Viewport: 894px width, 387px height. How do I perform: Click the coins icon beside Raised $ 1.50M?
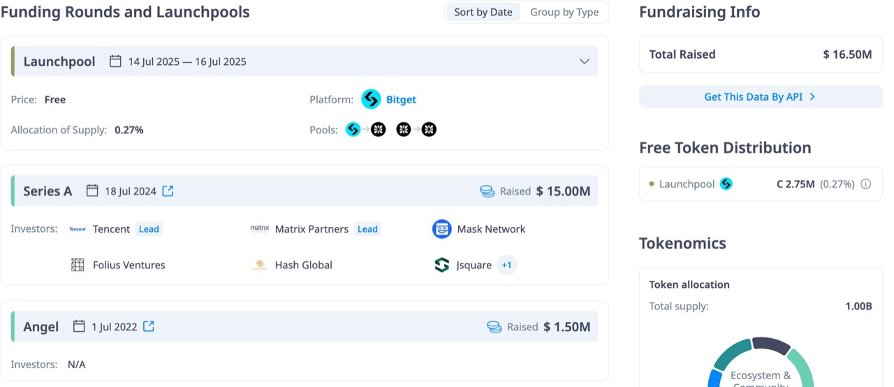coord(494,327)
